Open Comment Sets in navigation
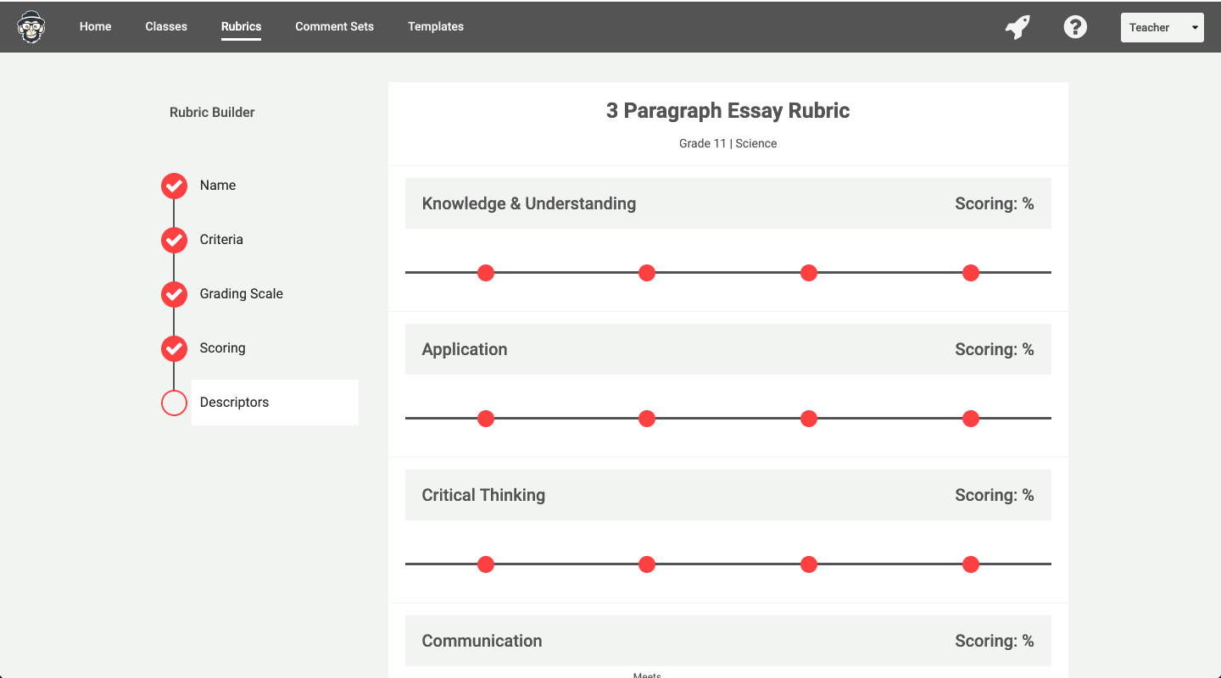The height and width of the screenshot is (678, 1221). pyautogui.click(x=334, y=26)
